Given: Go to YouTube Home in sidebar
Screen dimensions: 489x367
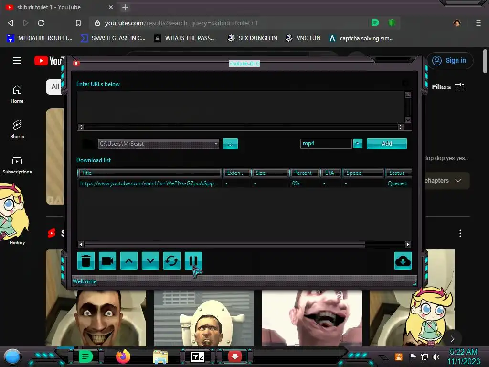Looking at the screenshot, I should [17, 94].
